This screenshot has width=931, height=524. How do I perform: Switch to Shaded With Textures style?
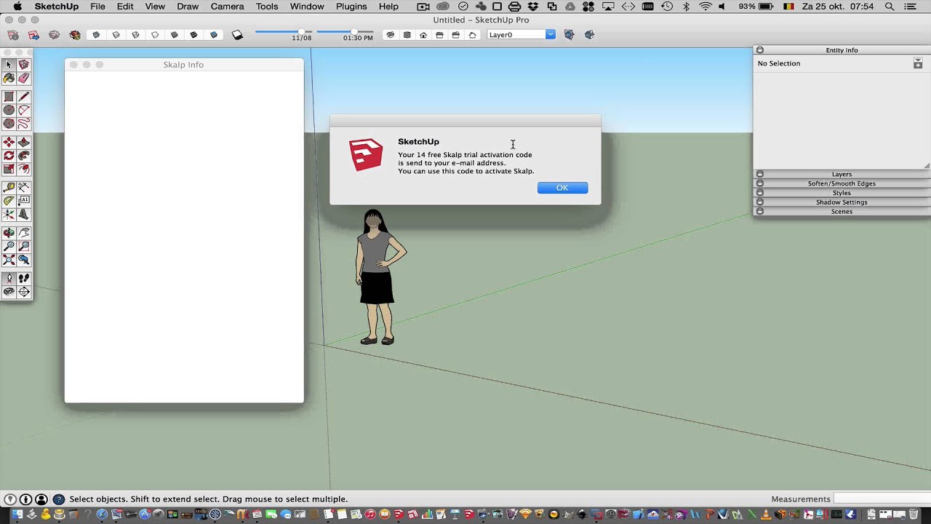(x=193, y=34)
